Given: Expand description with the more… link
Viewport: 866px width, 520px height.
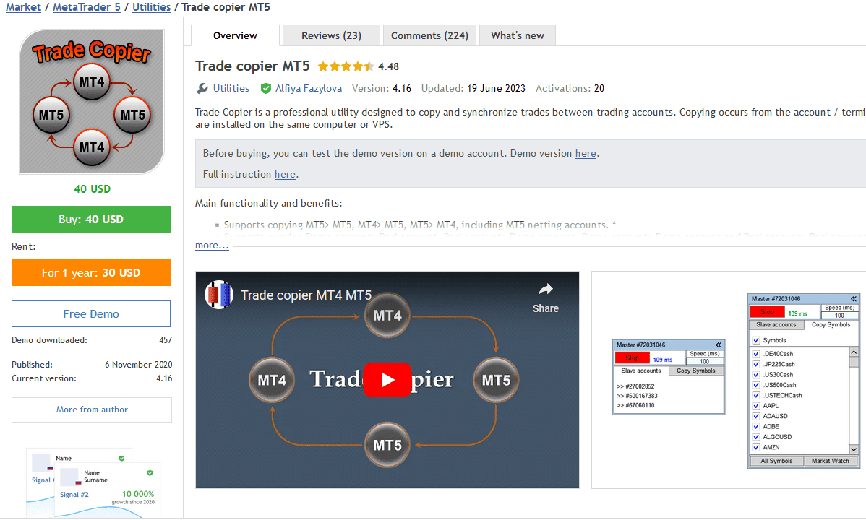Looking at the screenshot, I should (212, 245).
